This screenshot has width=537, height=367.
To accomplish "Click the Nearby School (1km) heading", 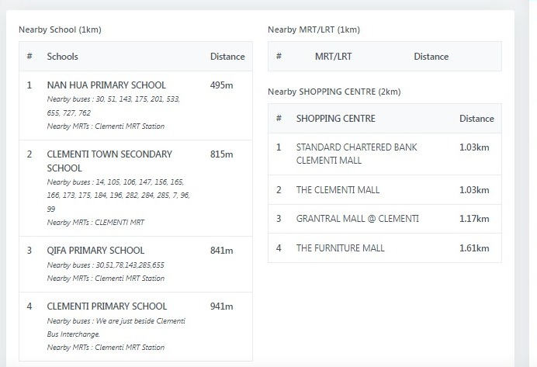I will pos(60,30).
